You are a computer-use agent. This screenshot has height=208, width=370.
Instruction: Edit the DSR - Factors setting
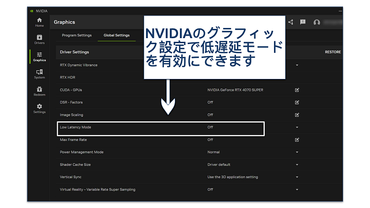[297, 102]
